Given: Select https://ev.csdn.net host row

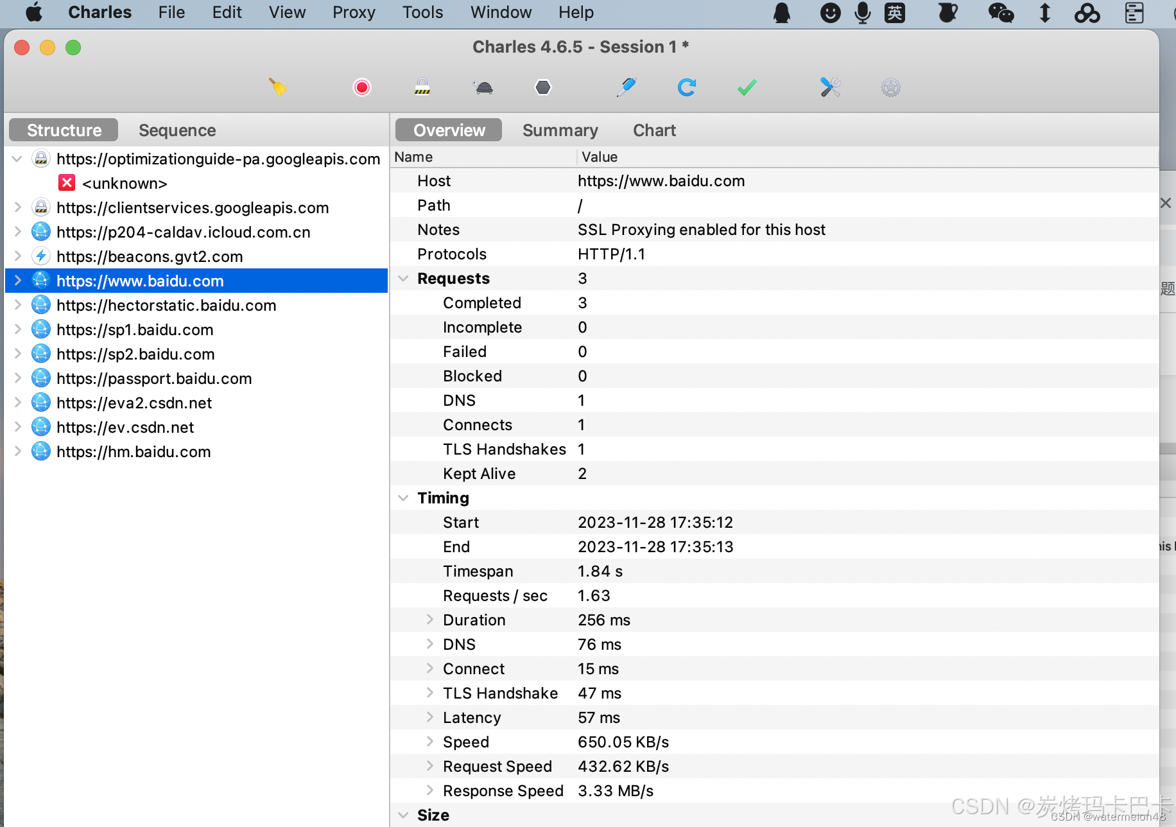Looking at the screenshot, I should (196, 427).
